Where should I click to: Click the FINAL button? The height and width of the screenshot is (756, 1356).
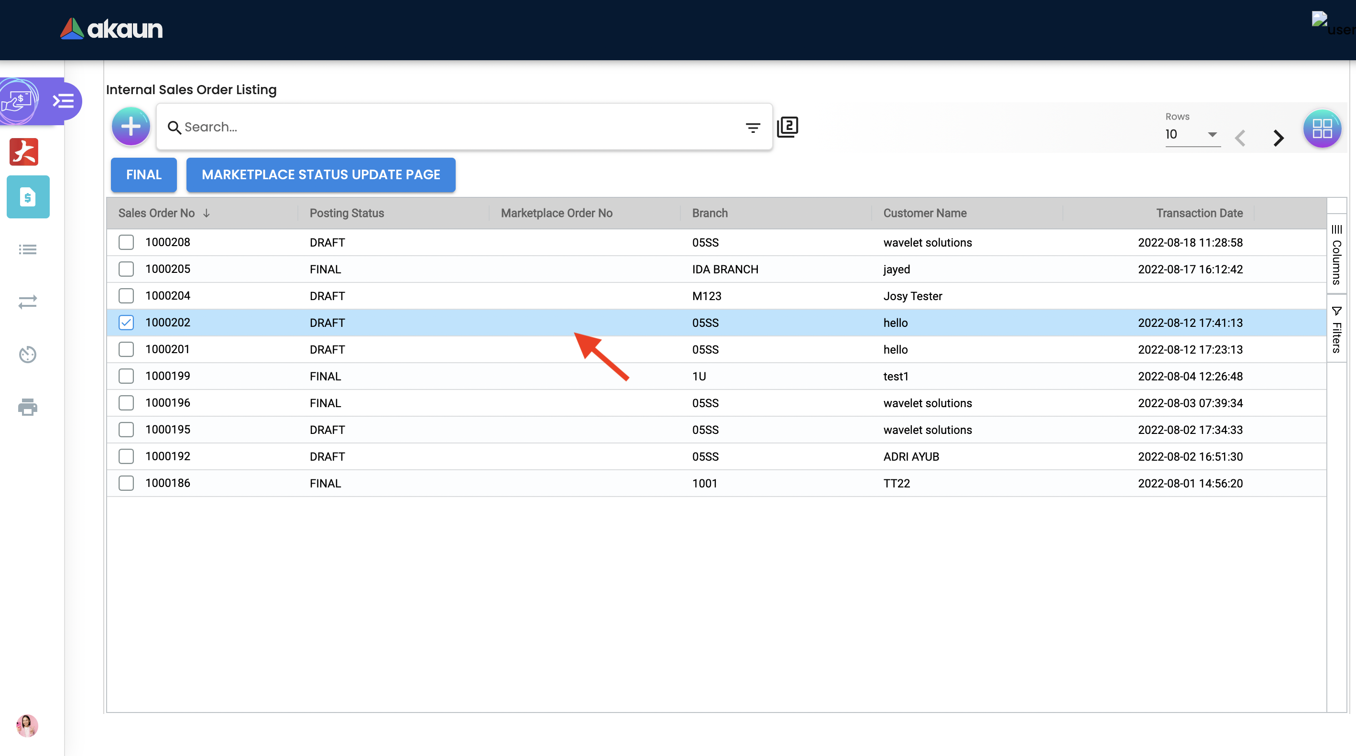coord(144,175)
